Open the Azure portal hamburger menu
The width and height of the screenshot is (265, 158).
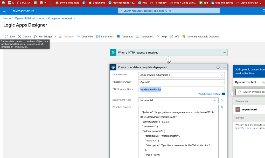point(4,11)
